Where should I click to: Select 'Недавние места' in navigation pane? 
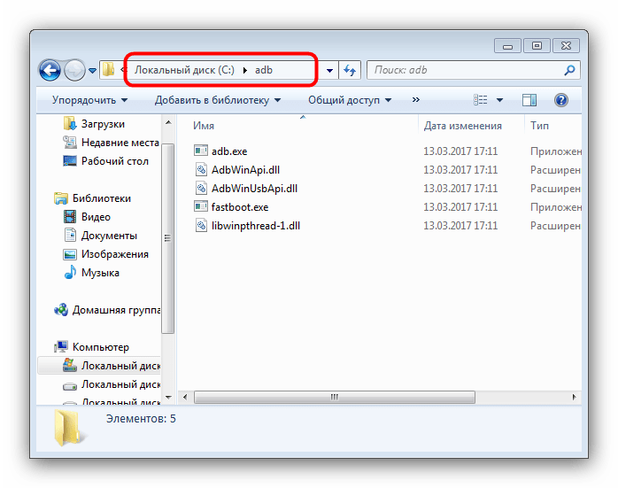[x=120, y=143]
